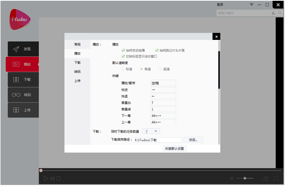Click the play button in player controls
This screenshot has width=285, height=186.
pyautogui.click(x=46, y=178)
